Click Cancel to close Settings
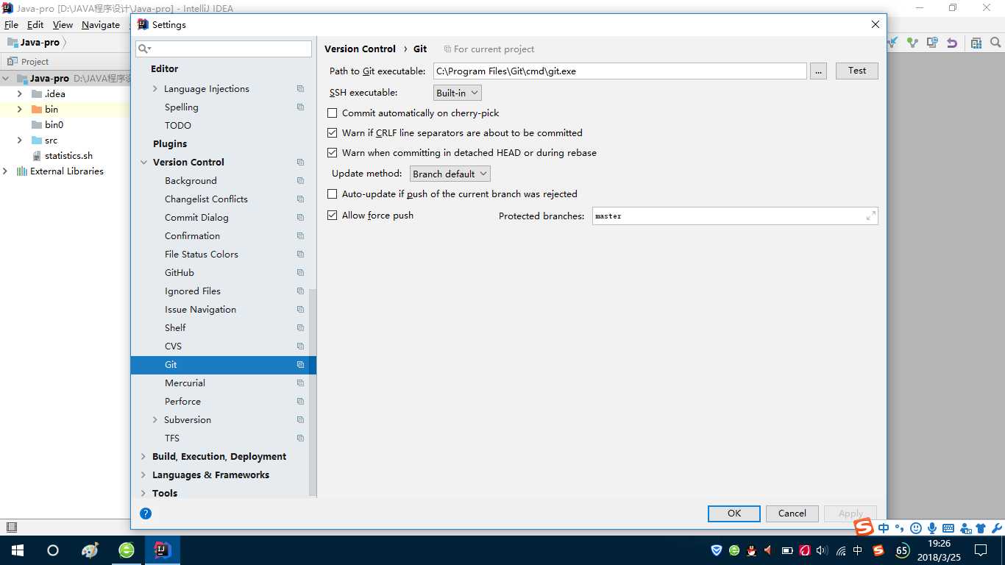 click(x=792, y=514)
